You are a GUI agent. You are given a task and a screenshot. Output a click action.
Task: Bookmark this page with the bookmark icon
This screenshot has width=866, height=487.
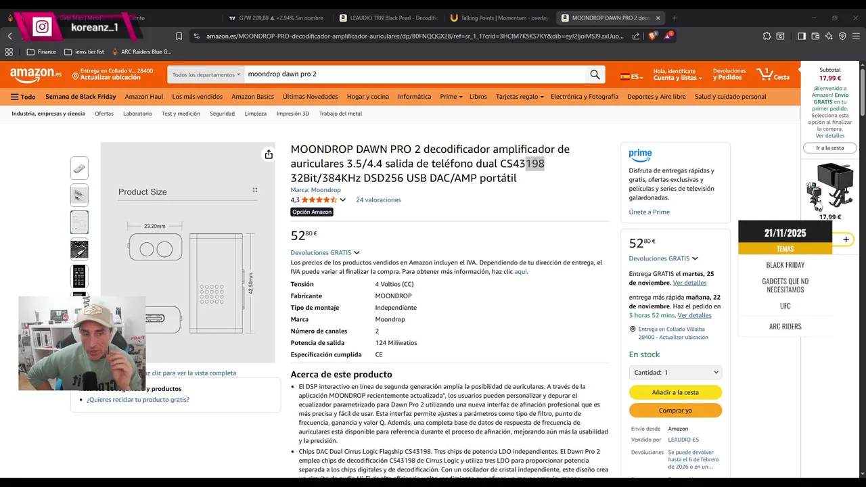179,36
